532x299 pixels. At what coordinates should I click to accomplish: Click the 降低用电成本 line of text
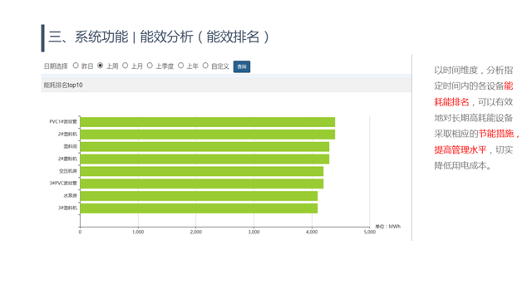click(x=462, y=165)
